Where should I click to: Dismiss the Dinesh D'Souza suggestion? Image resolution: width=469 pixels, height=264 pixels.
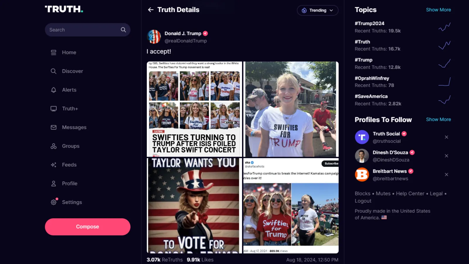click(x=446, y=156)
